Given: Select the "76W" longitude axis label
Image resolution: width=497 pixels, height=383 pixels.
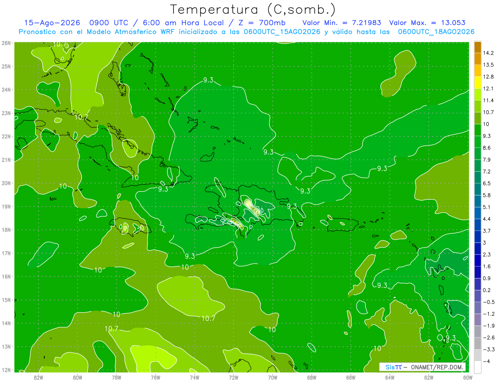Looking at the screenshot, I should click(x=155, y=377).
